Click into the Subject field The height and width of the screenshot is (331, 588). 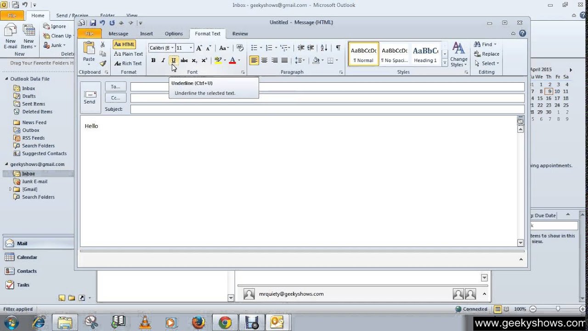point(328,109)
